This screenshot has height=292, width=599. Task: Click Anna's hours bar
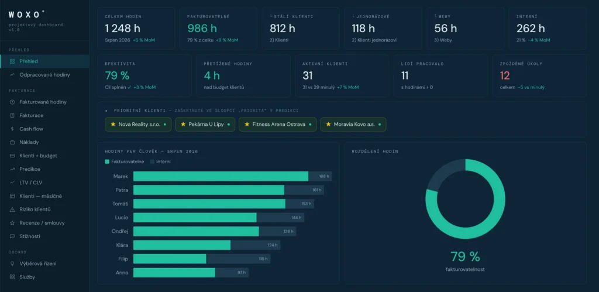tap(191, 273)
